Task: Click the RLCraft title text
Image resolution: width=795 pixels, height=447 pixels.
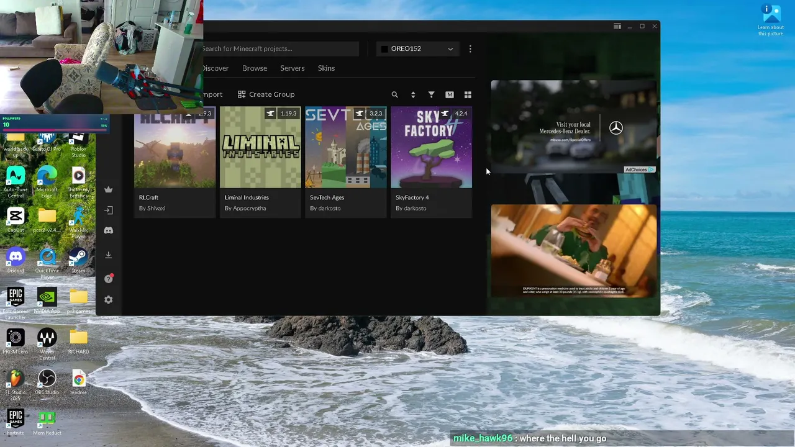Action: click(149, 197)
